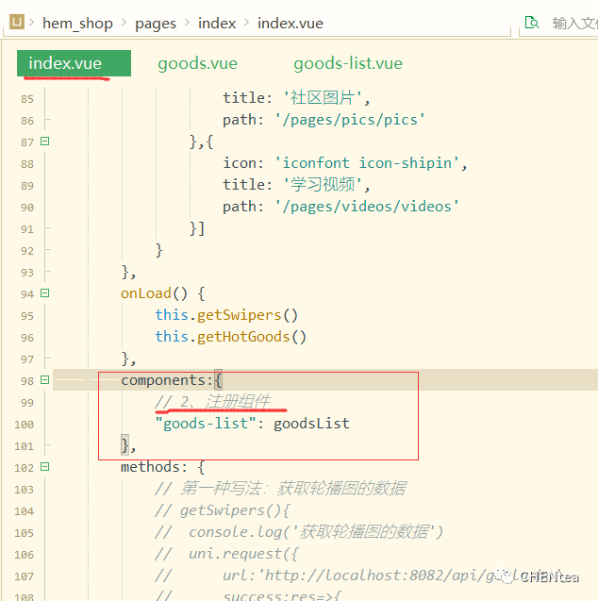598x601 pixels.
Task: Click line number 95 in the gutter
Action: click(25, 315)
